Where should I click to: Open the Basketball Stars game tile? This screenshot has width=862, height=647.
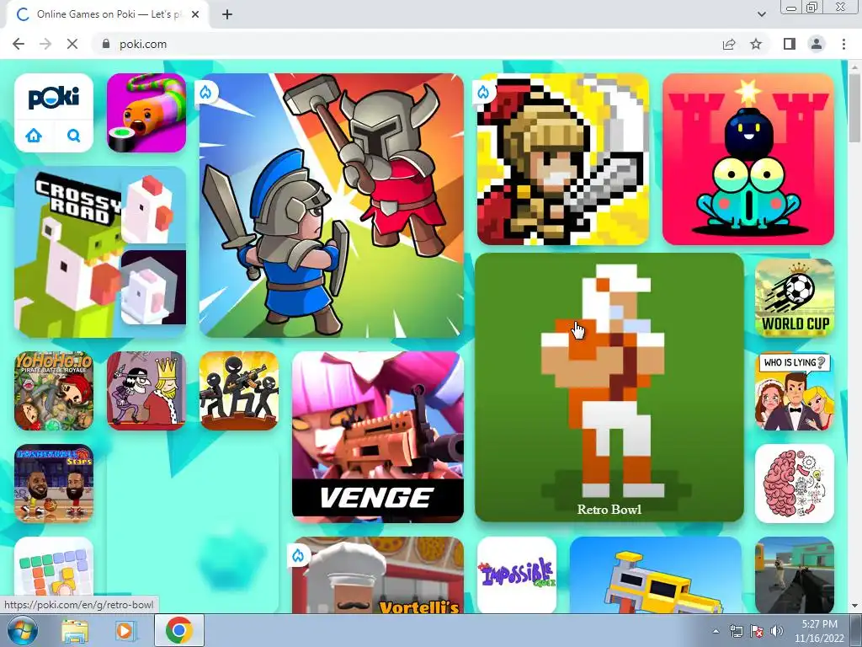[x=54, y=484]
